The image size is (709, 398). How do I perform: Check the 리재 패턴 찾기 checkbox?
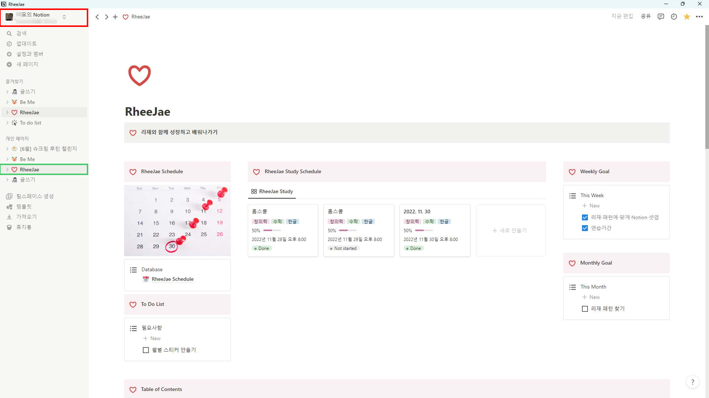coord(585,309)
